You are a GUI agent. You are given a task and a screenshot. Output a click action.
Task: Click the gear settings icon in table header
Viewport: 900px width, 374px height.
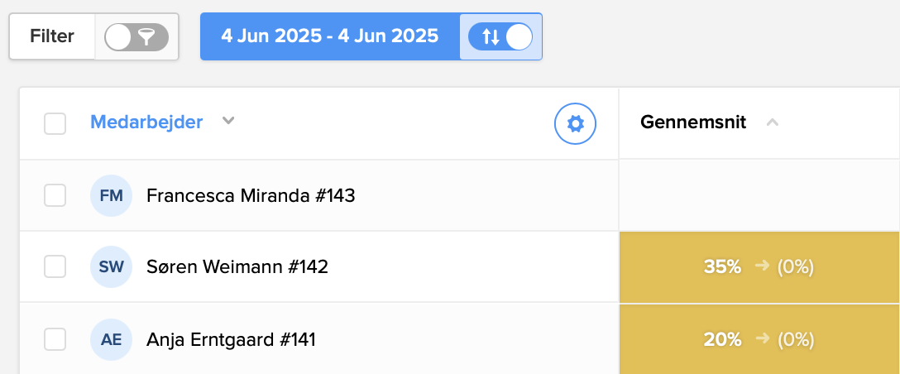(575, 124)
